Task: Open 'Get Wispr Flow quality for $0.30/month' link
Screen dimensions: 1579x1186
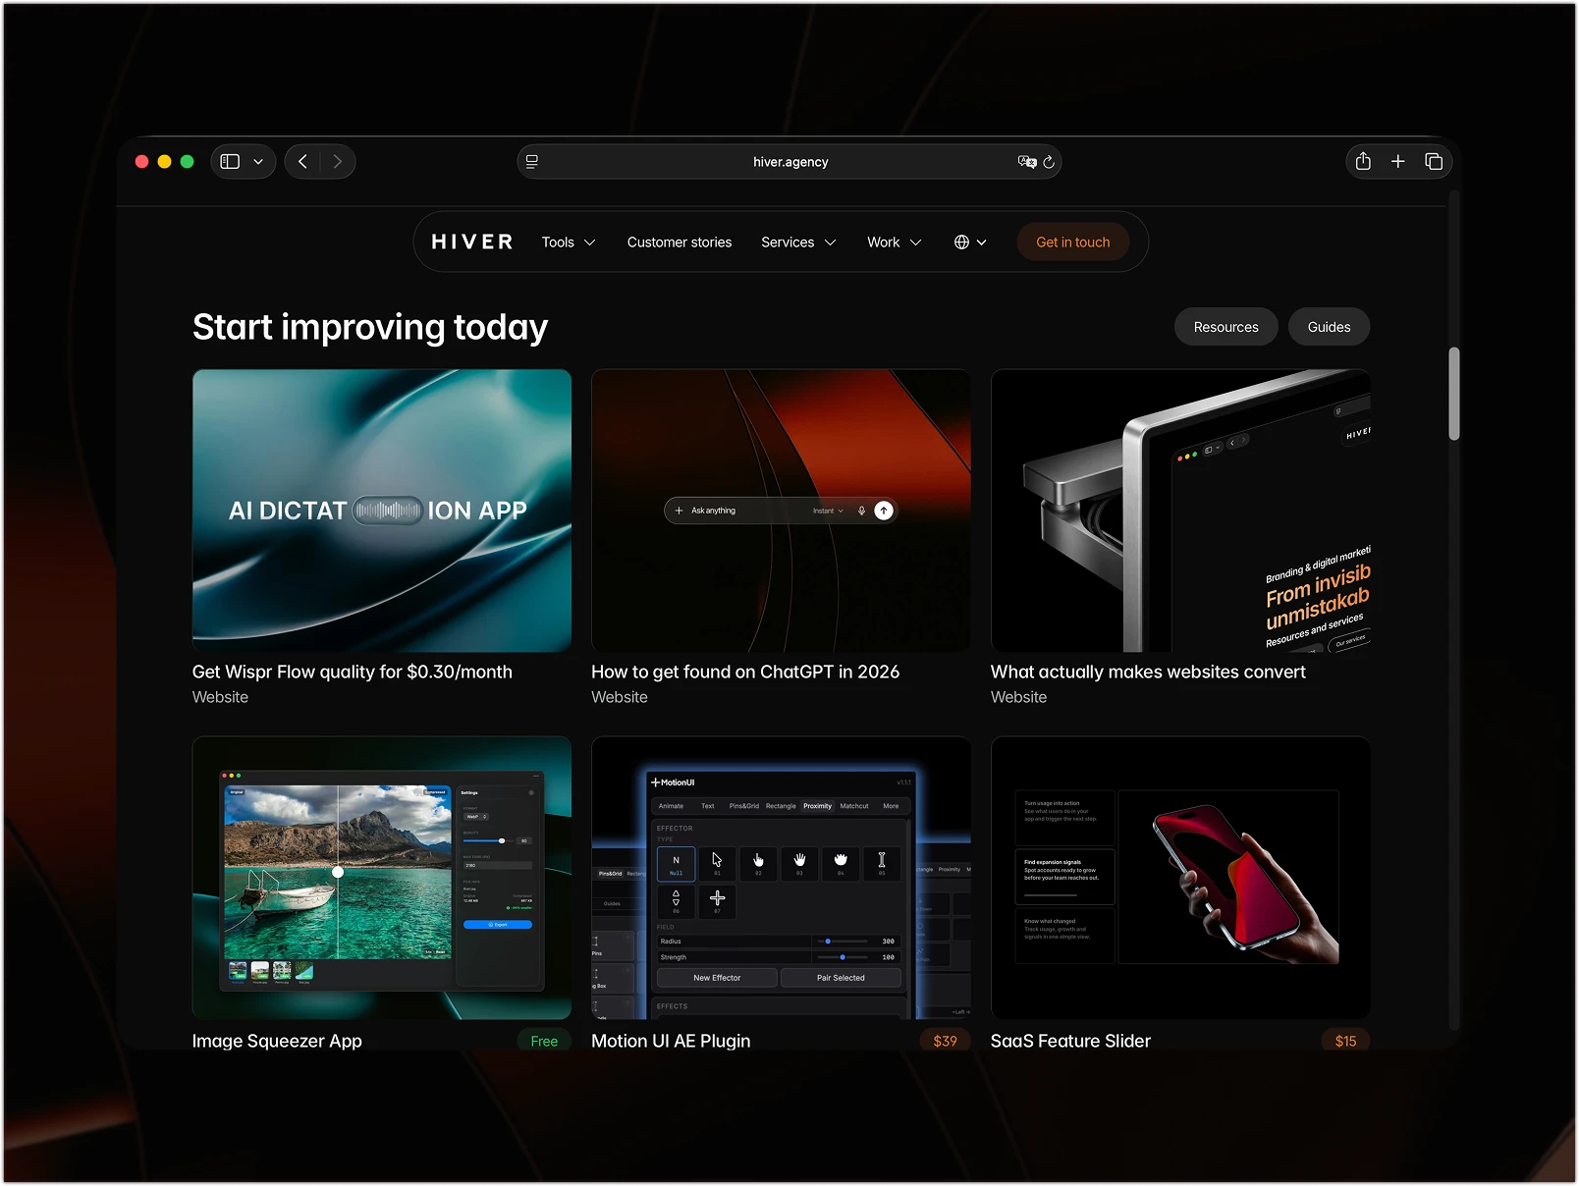Action: 353,672
